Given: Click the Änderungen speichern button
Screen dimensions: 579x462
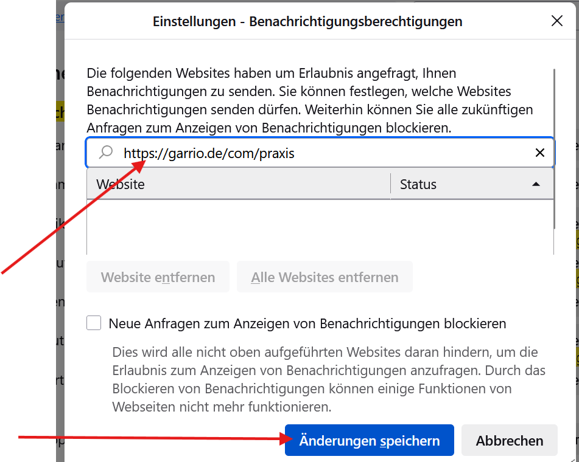Looking at the screenshot, I should click(x=370, y=440).
